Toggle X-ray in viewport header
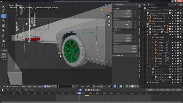This screenshot has height=103, width=183. (127, 86)
